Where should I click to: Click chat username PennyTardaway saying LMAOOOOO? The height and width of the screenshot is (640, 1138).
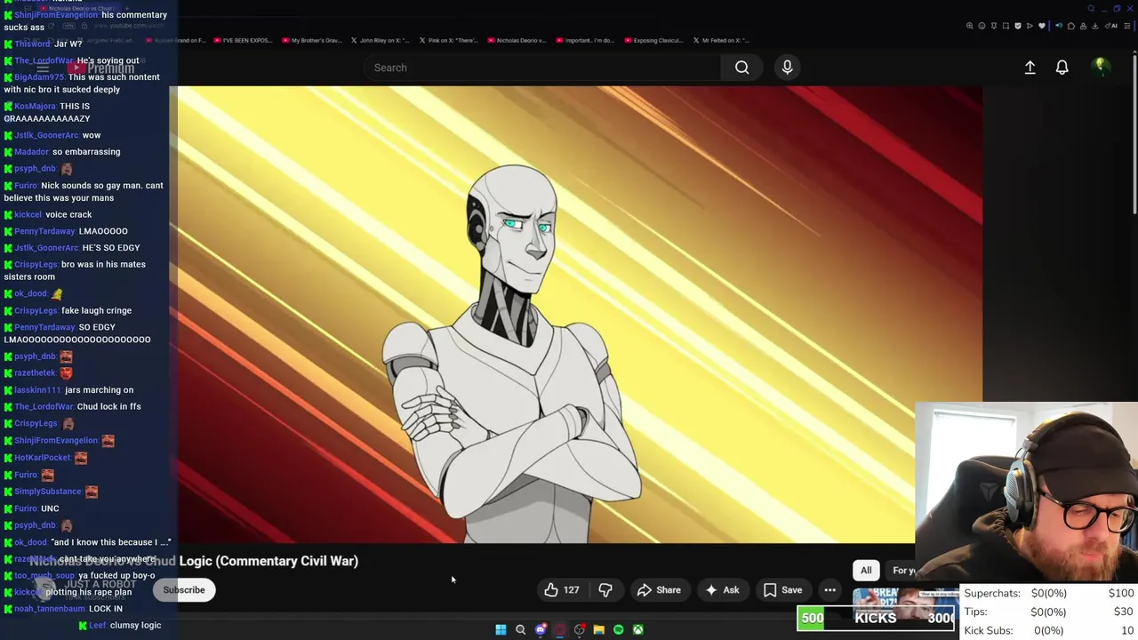44,231
